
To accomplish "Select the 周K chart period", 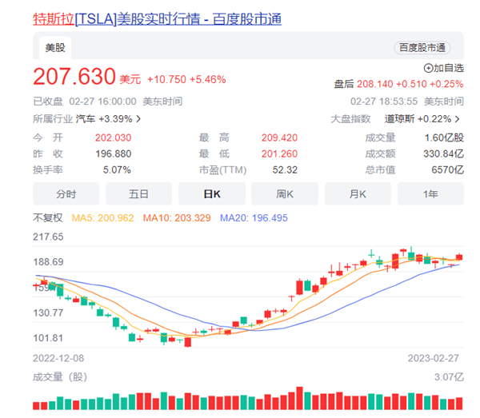I will [x=284, y=194].
